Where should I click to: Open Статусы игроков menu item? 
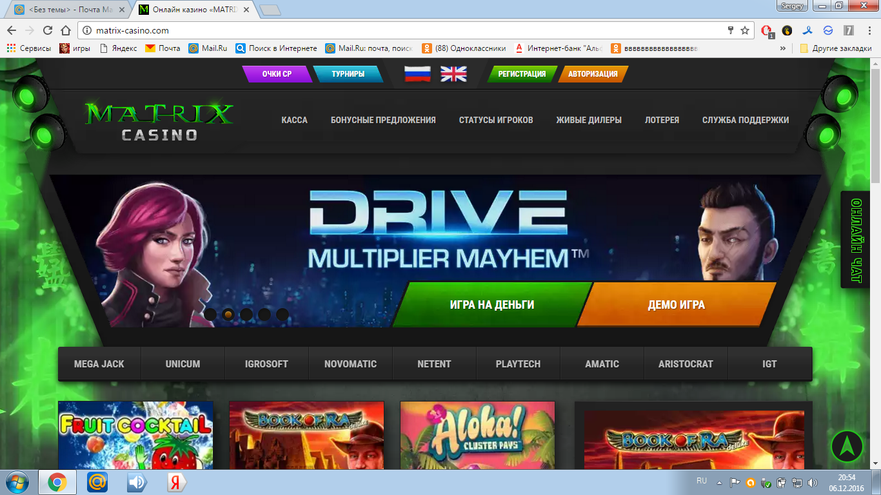point(496,120)
